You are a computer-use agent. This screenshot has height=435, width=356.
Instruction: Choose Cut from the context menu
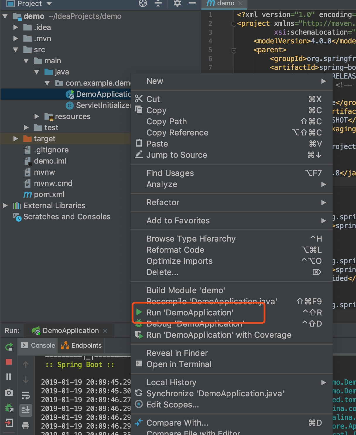[231, 99]
